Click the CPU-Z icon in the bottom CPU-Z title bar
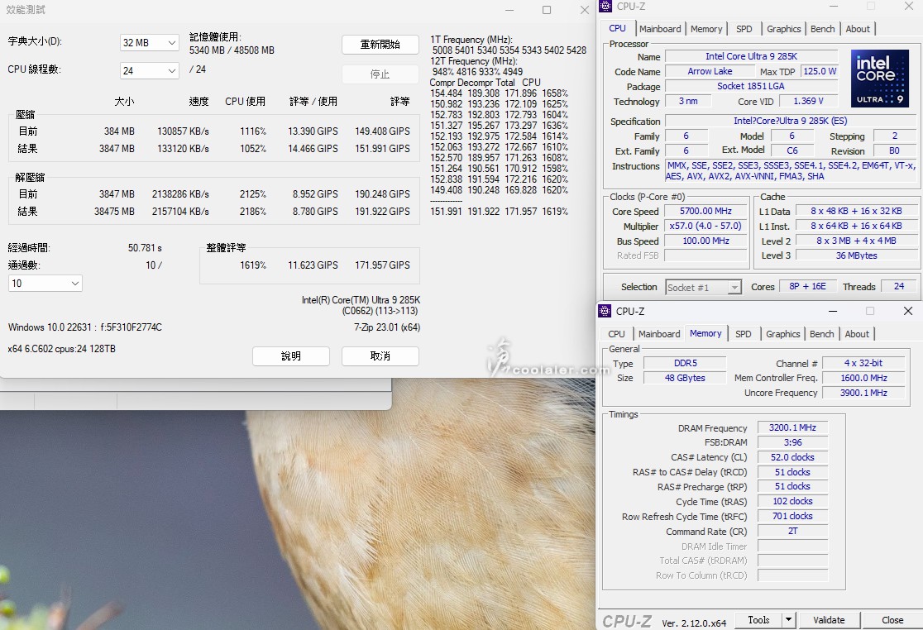 (x=605, y=311)
